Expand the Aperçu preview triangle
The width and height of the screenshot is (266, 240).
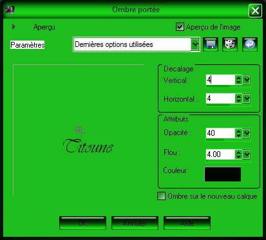[x=14, y=27]
